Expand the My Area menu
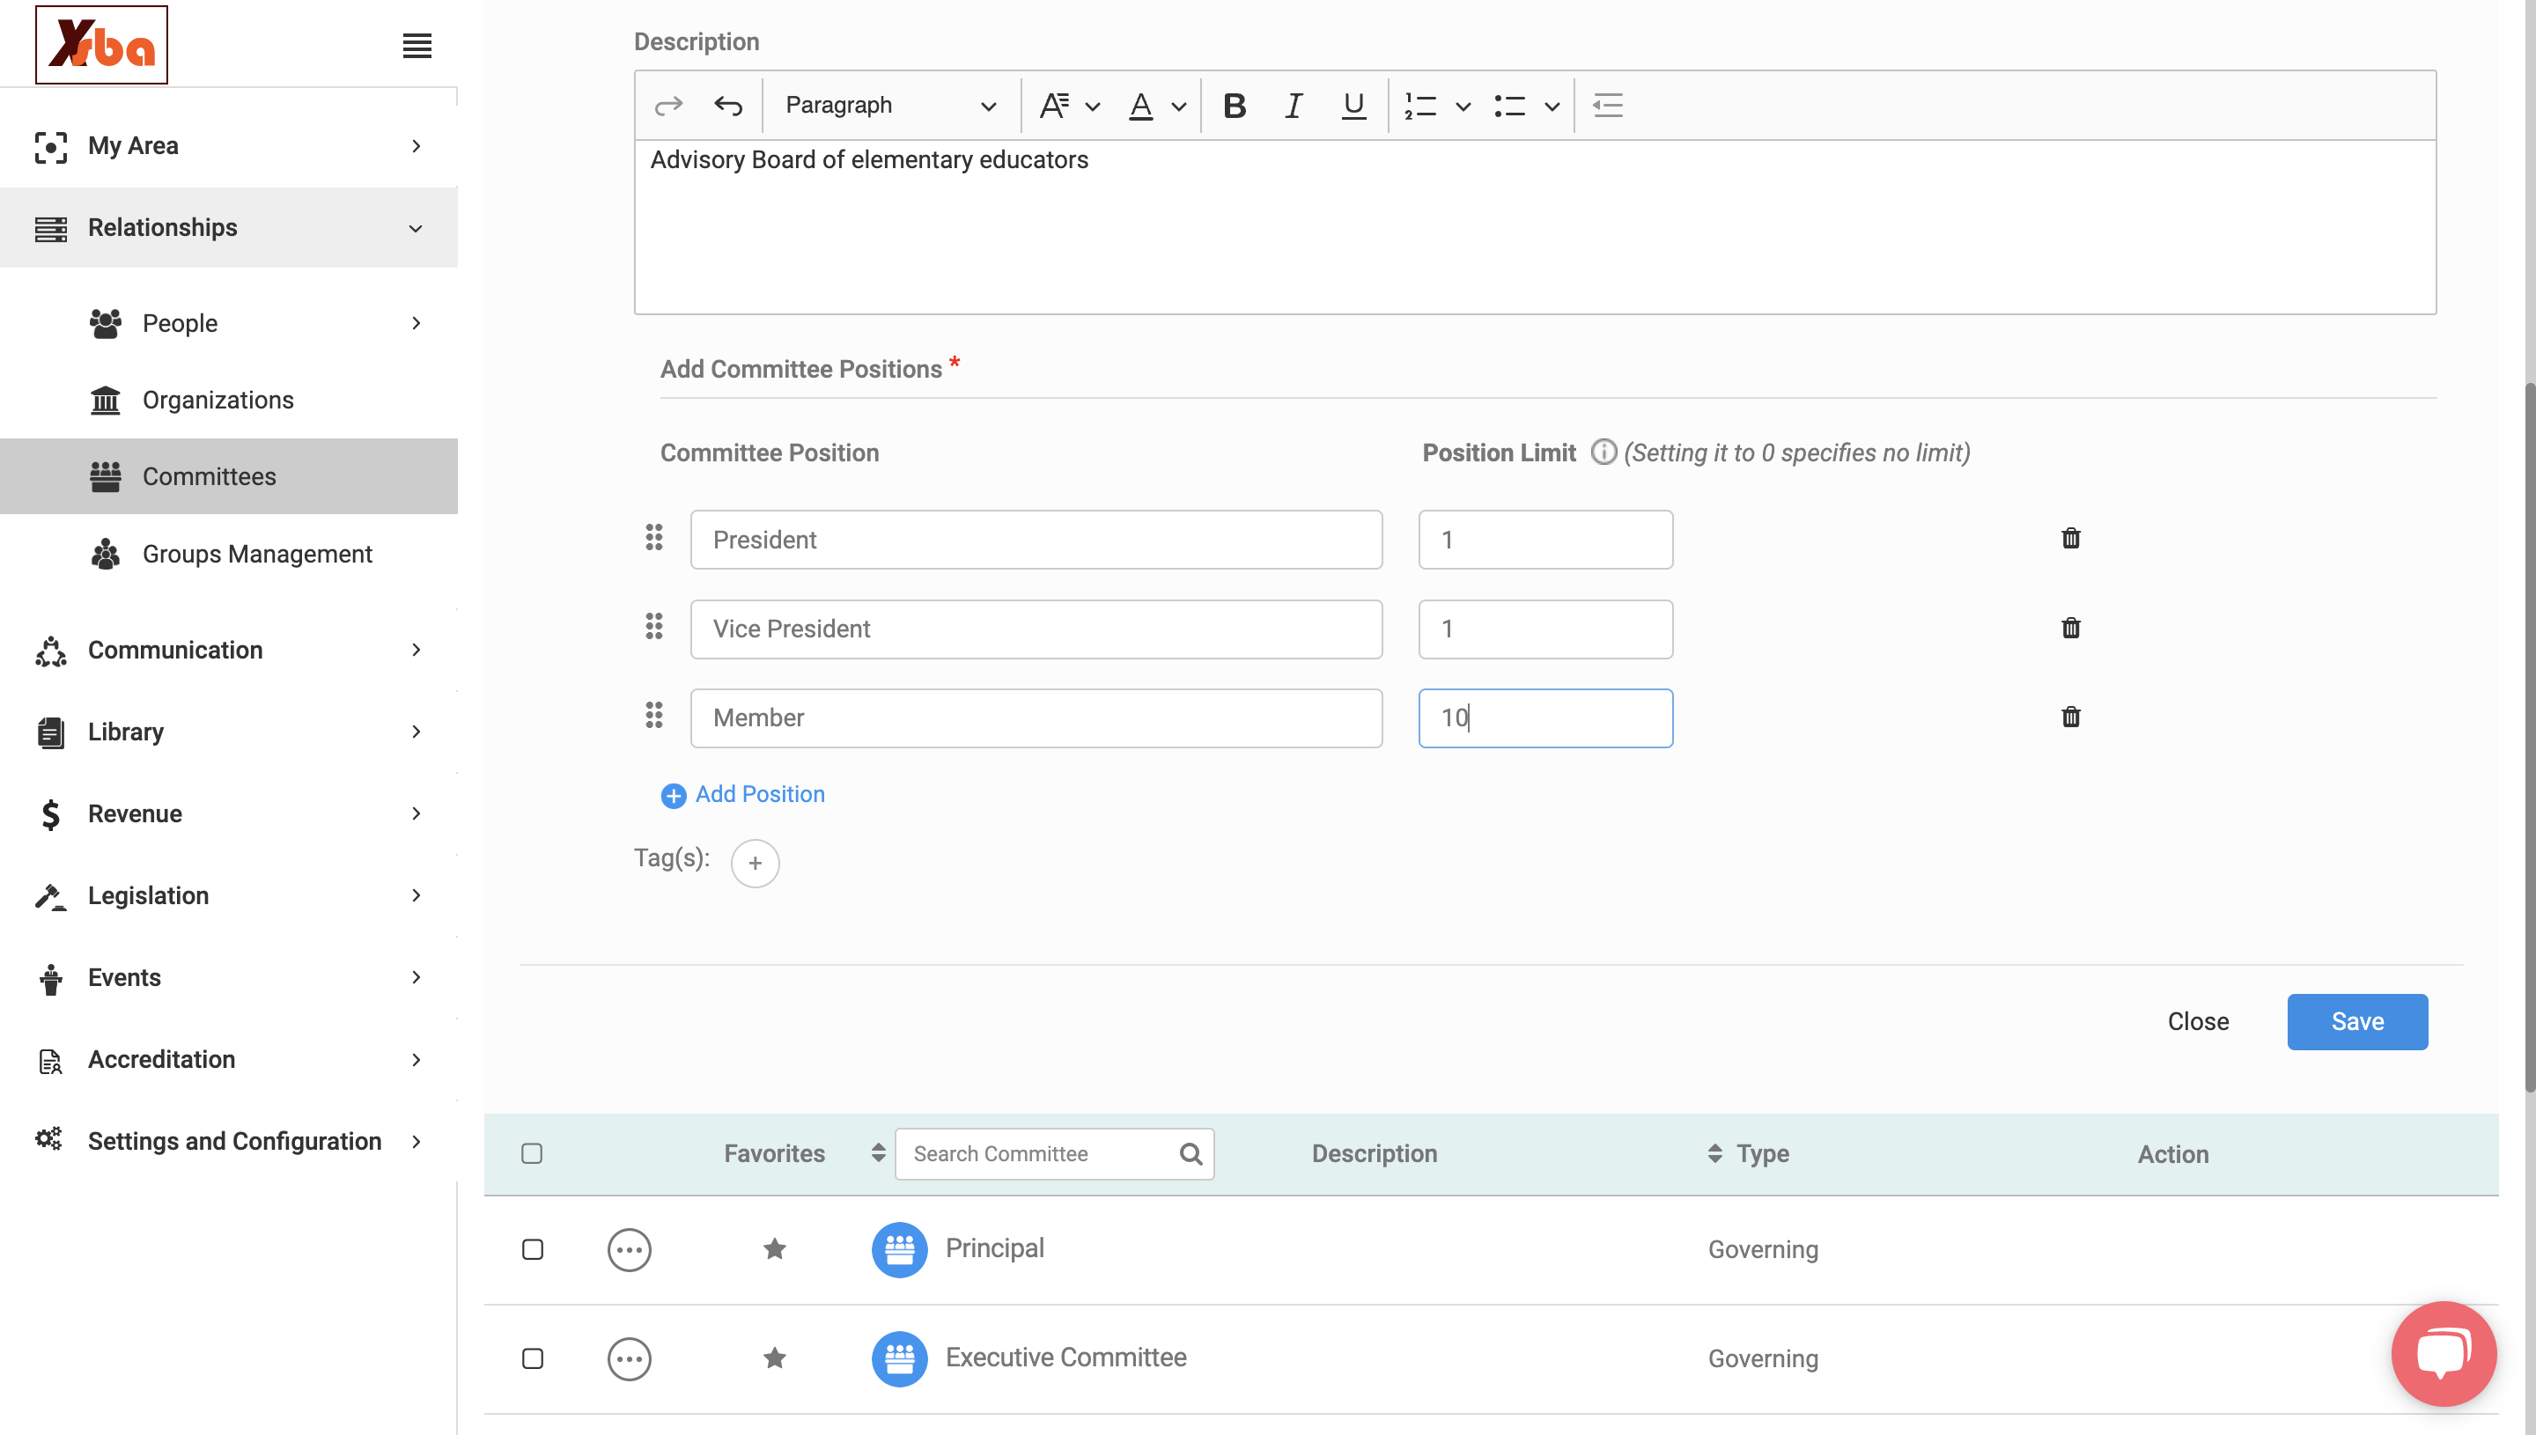2536x1435 pixels. 229,146
